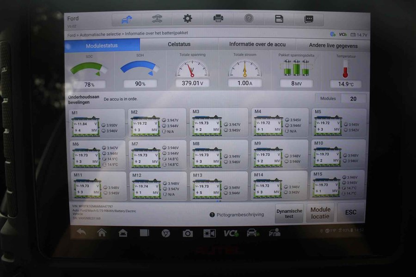Select the Andere live gegevens tab
Image resolution: width=416 pixels, height=277 pixels.
click(x=333, y=45)
